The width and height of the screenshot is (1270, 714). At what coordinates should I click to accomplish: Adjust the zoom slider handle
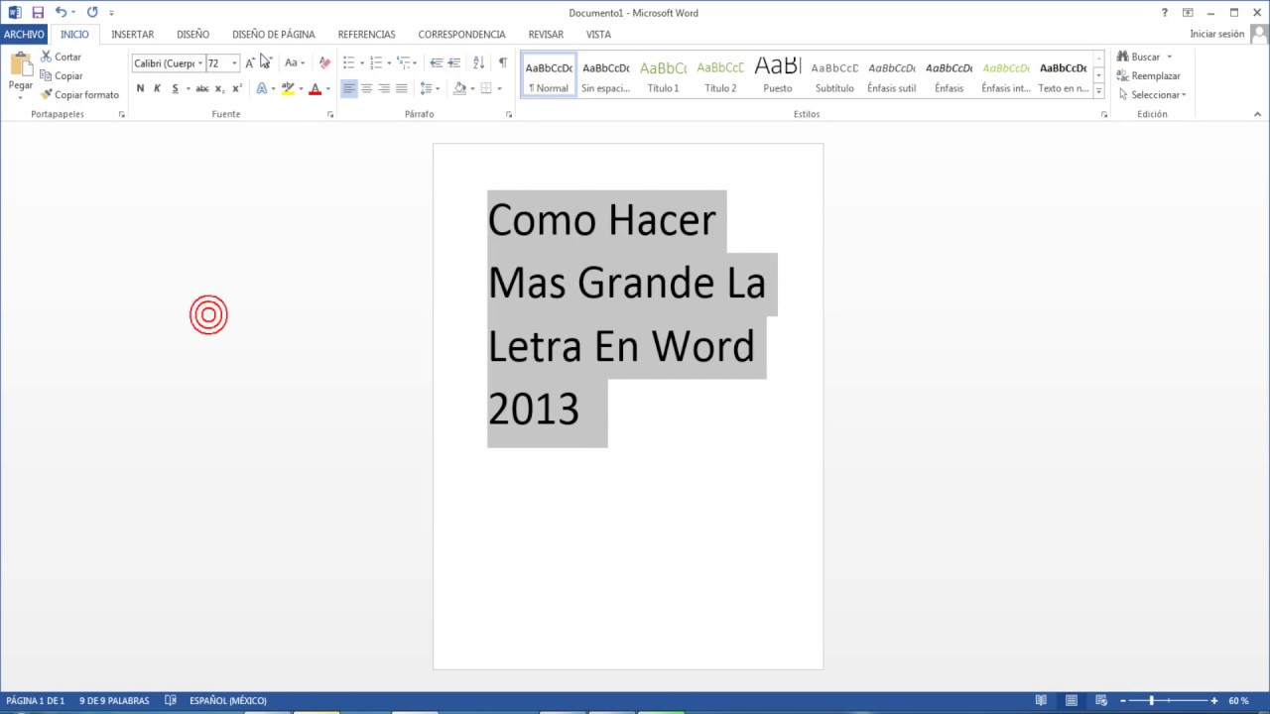click(x=1151, y=701)
